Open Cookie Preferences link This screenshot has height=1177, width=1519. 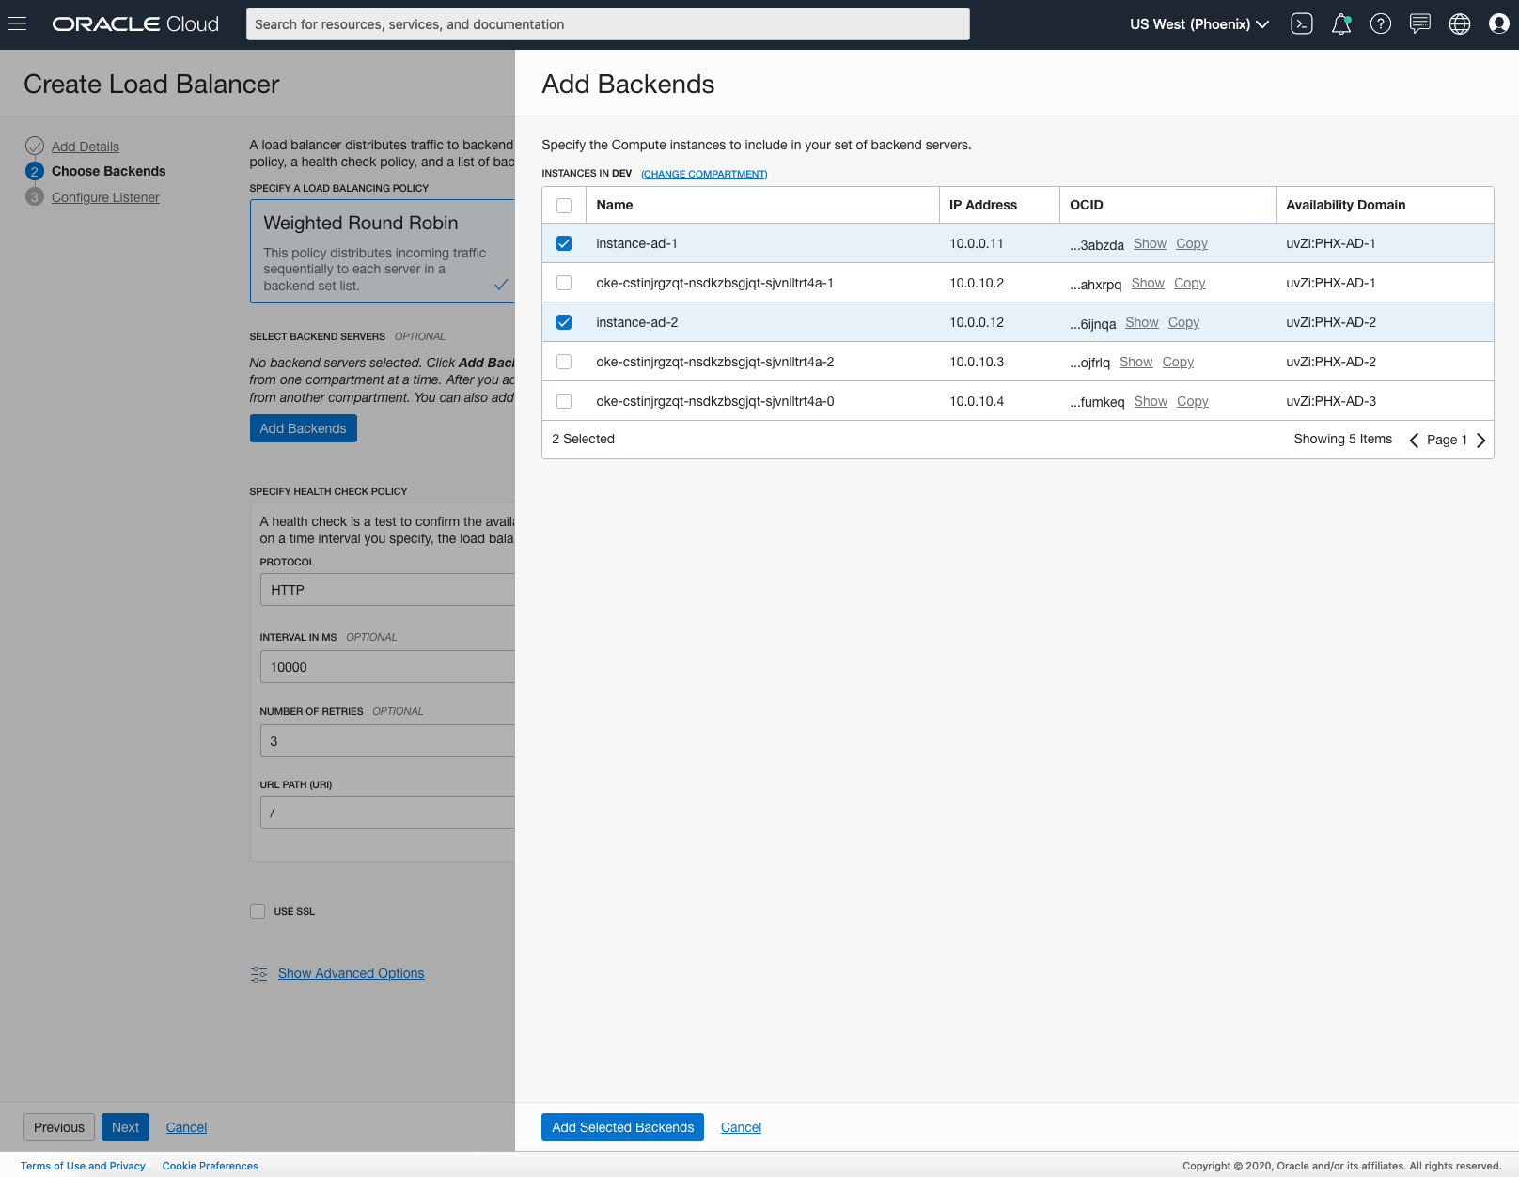click(211, 1166)
